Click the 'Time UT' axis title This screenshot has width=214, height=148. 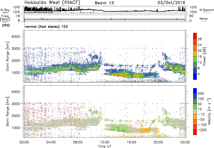click(105, 146)
